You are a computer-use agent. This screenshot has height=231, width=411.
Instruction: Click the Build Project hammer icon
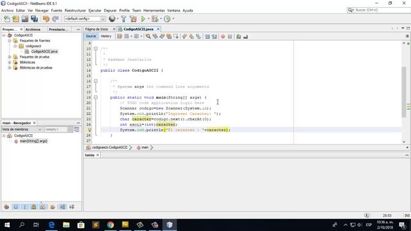[123, 19]
